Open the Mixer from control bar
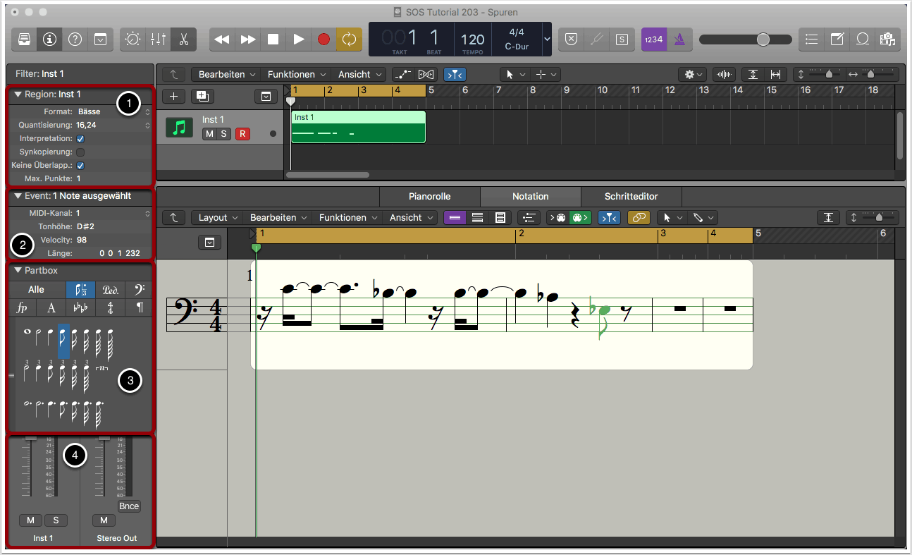Screen dimensions: 912x555 point(158,39)
